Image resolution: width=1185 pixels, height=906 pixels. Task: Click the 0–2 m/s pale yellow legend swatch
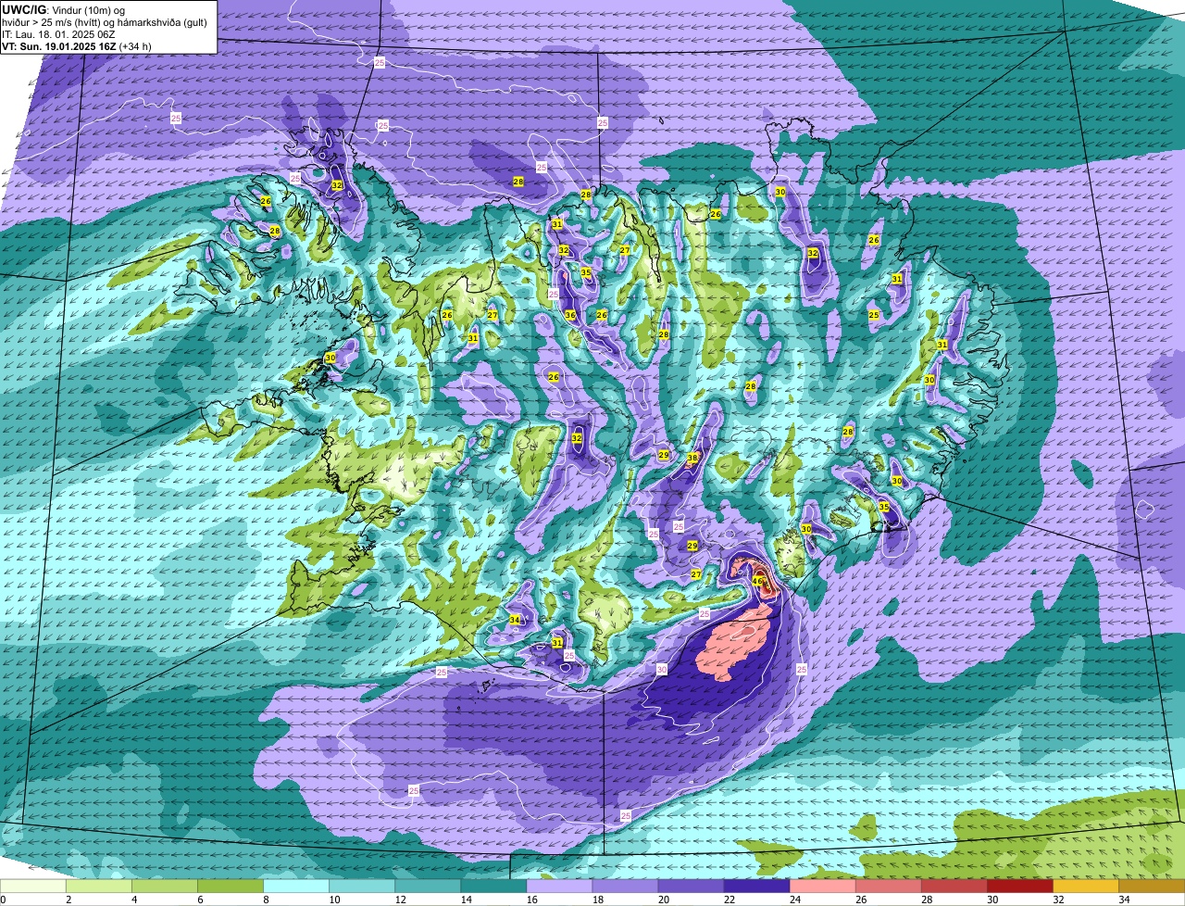[x=32, y=887]
